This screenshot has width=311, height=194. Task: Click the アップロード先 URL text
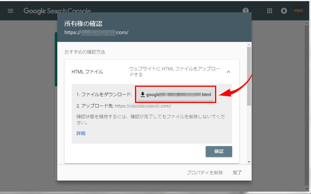[x=143, y=106]
